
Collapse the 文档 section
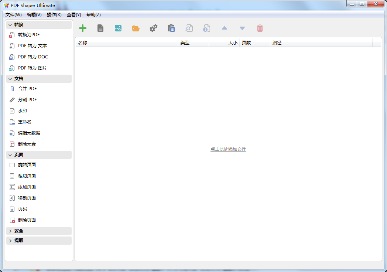click(10, 79)
